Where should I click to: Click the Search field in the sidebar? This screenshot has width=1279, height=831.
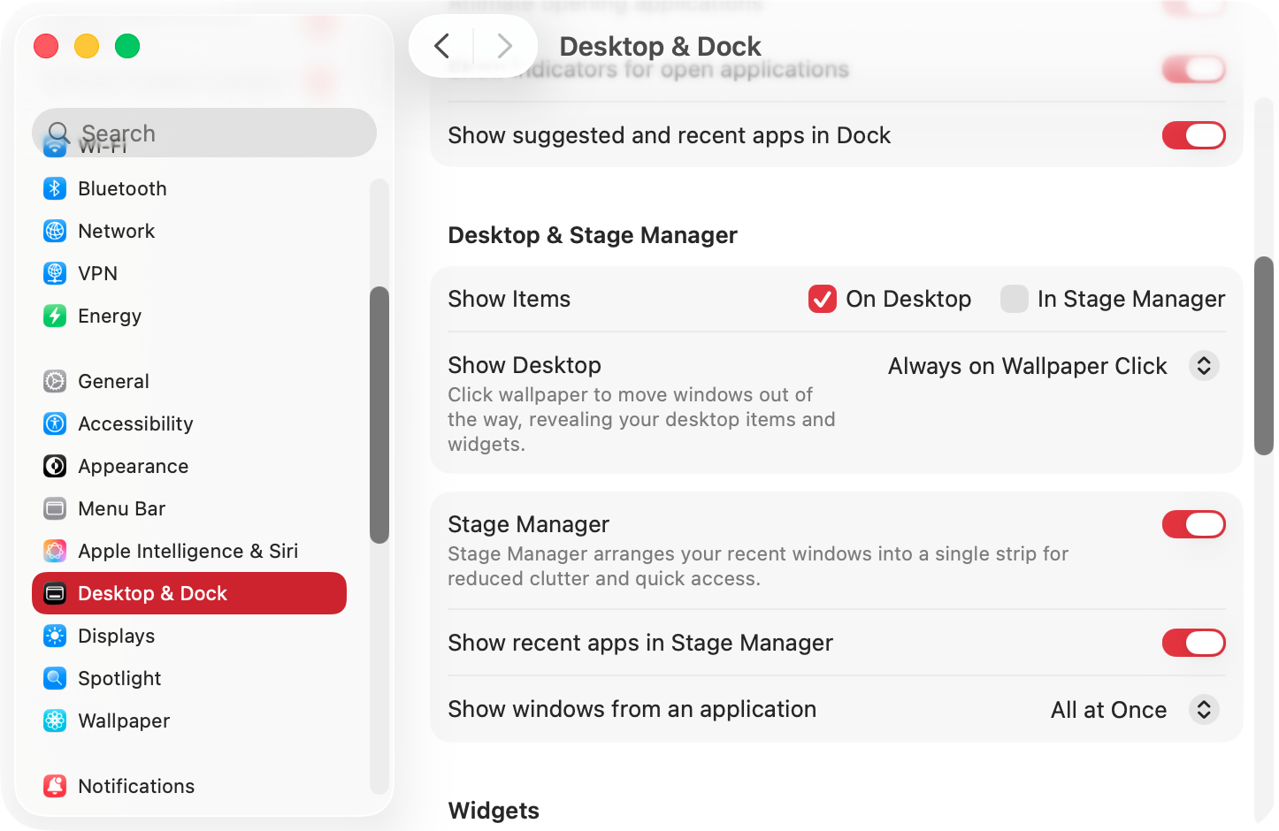point(203,133)
